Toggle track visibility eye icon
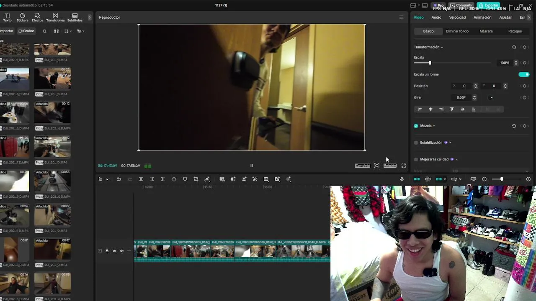 click(114, 251)
